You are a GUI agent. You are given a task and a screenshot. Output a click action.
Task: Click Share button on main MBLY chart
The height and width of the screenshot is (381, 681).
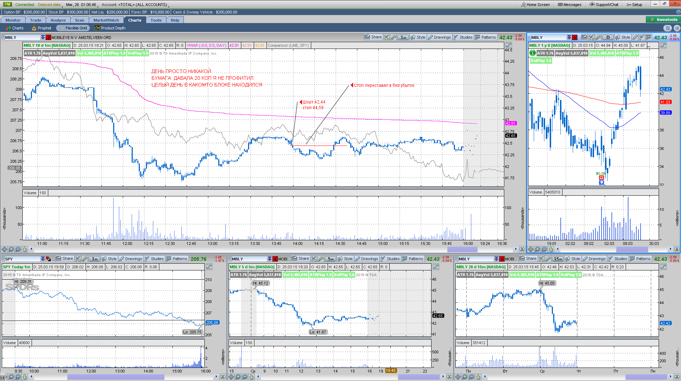coord(373,37)
